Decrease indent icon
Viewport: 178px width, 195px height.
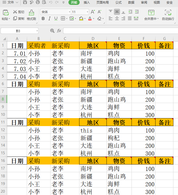[x=130, y=12]
